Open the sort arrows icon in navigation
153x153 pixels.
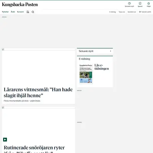coord(28,12)
